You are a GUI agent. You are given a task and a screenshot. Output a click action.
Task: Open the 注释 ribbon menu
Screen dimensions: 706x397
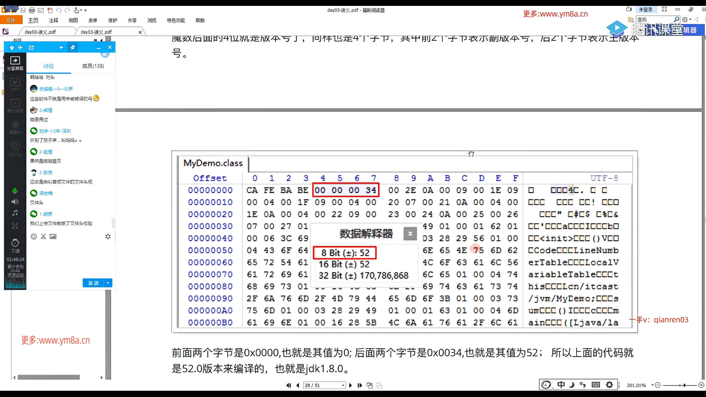point(53,20)
